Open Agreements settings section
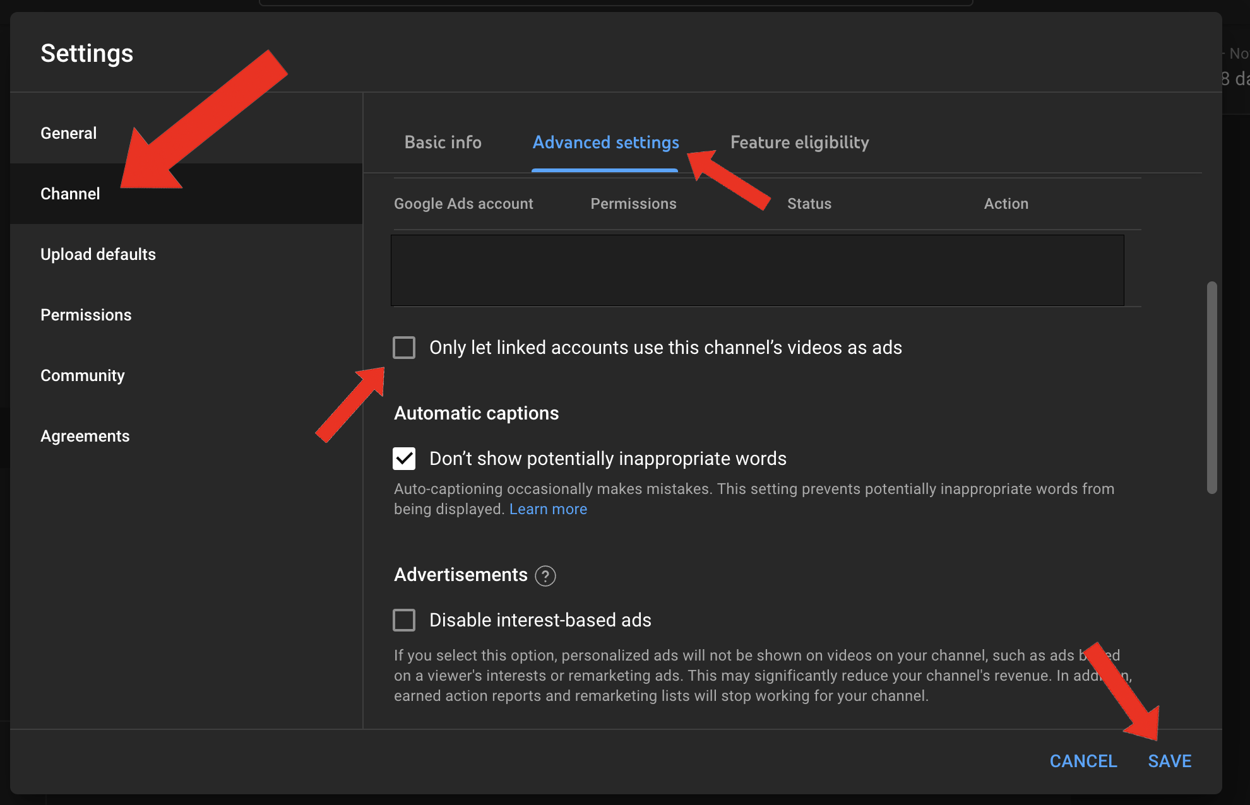Viewport: 1250px width, 805px height. (x=186, y=436)
